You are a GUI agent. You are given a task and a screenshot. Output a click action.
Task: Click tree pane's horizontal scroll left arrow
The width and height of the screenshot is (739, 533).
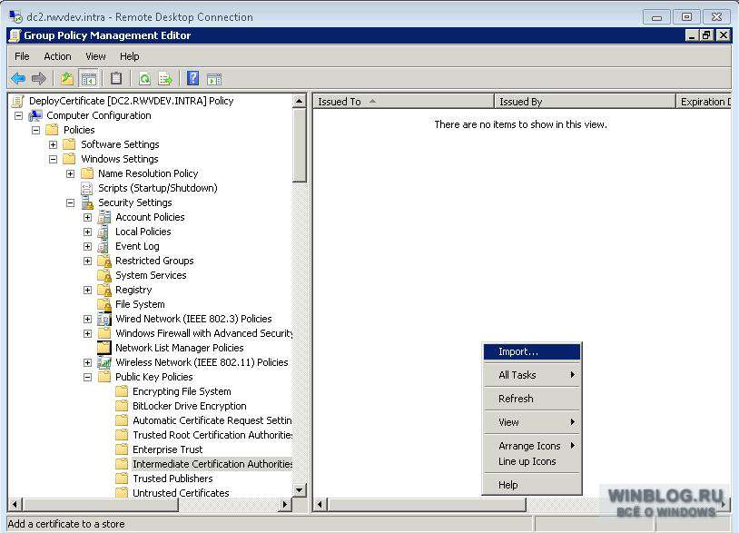click(x=15, y=505)
